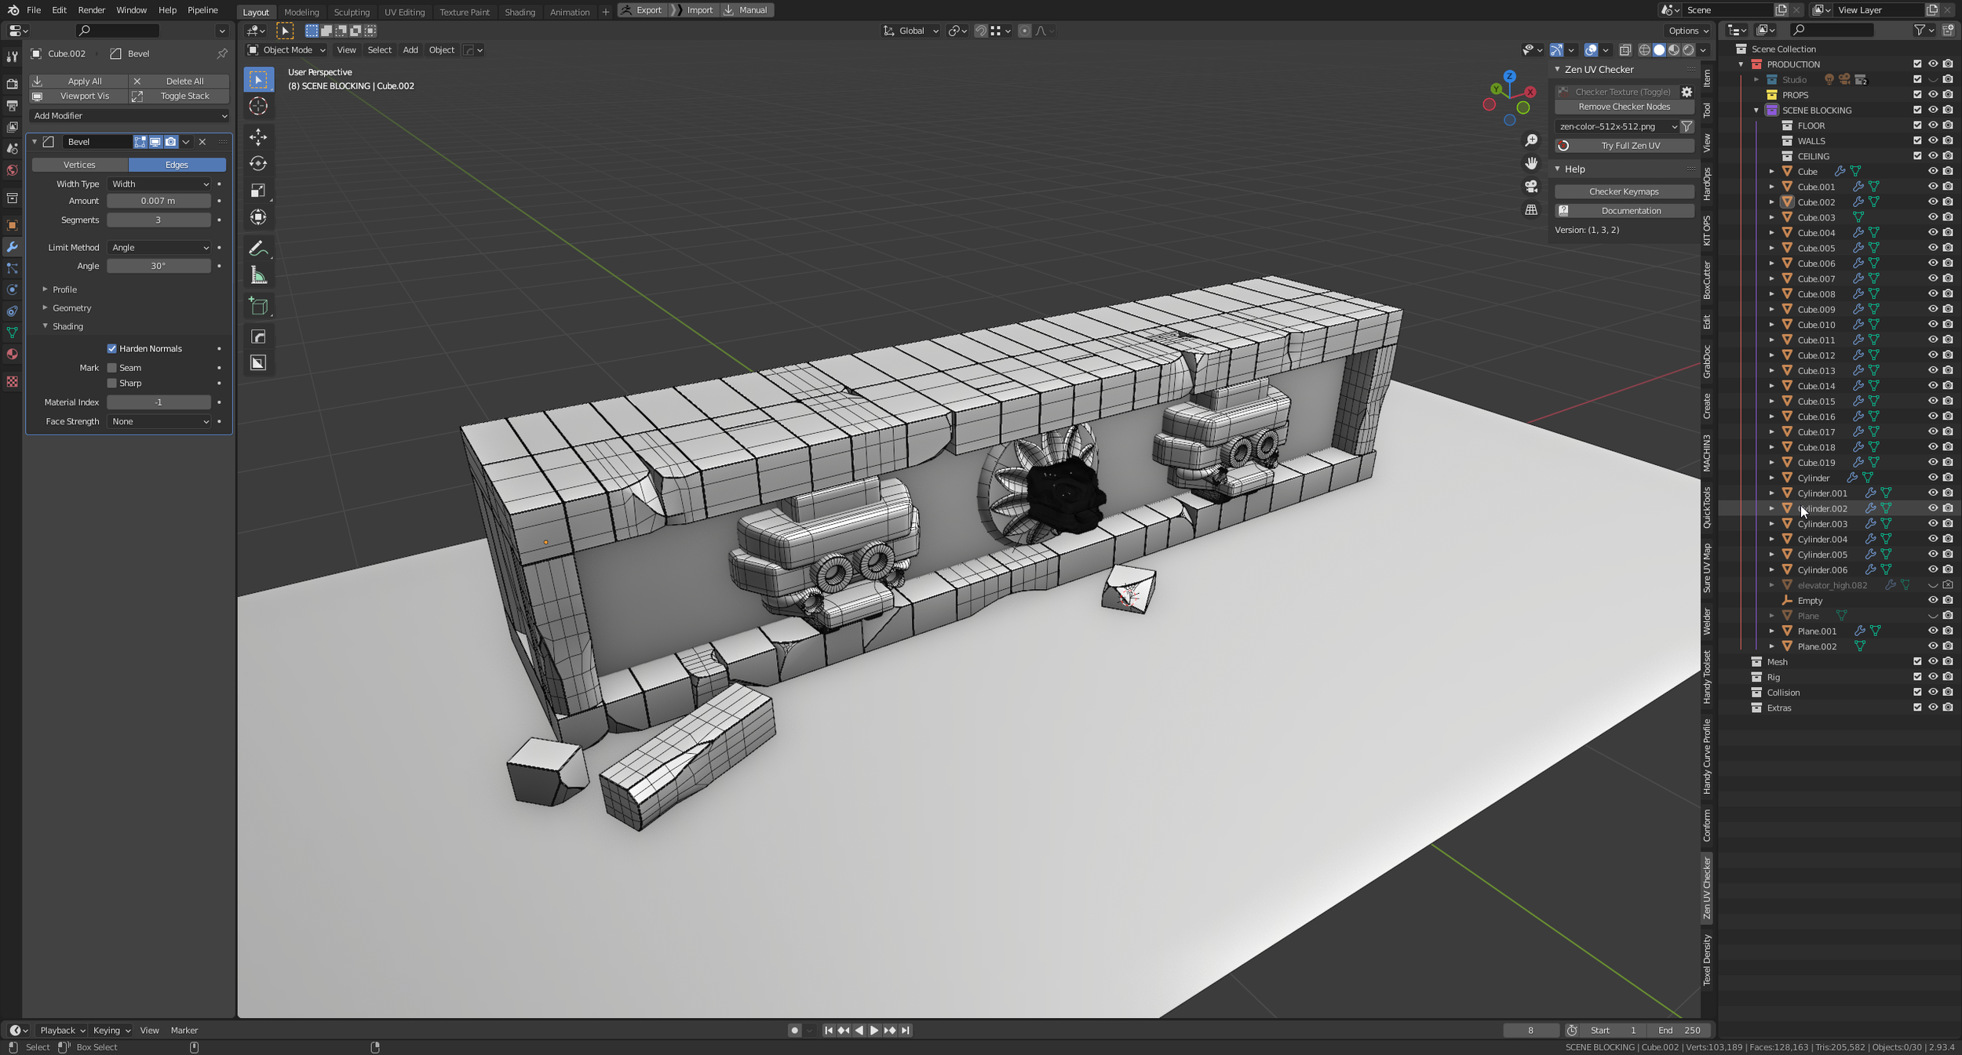1962x1055 pixels.
Task: Select the Add Cube tool
Action: click(258, 307)
